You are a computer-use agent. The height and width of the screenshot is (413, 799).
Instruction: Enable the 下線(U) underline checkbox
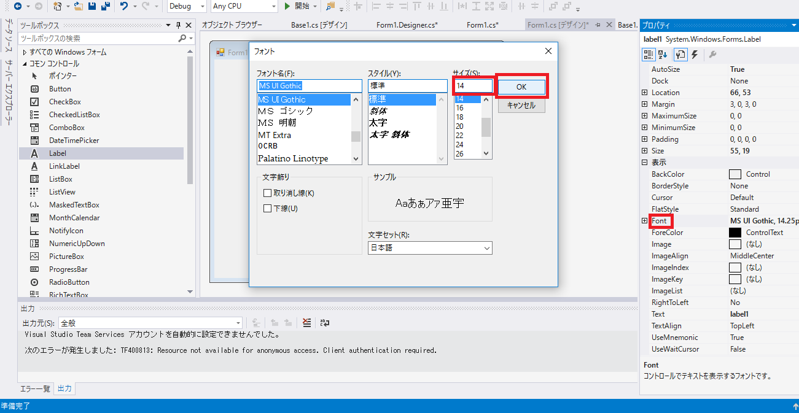click(267, 209)
